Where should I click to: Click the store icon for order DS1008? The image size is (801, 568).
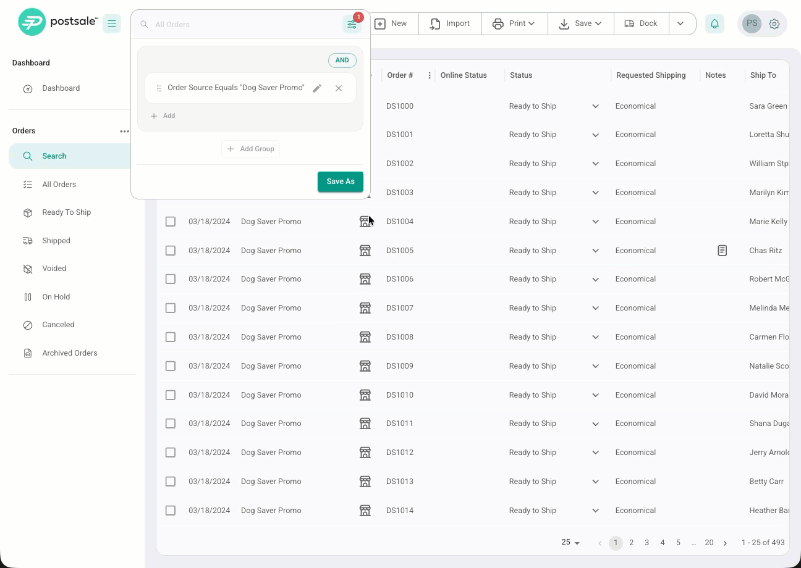click(x=365, y=337)
